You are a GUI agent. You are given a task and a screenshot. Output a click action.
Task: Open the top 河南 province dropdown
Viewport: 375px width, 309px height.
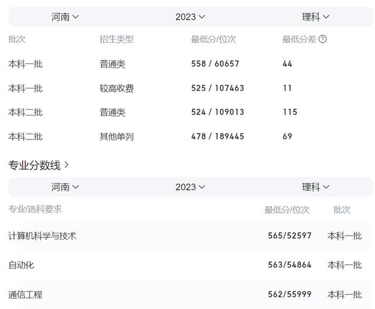pos(65,17)
